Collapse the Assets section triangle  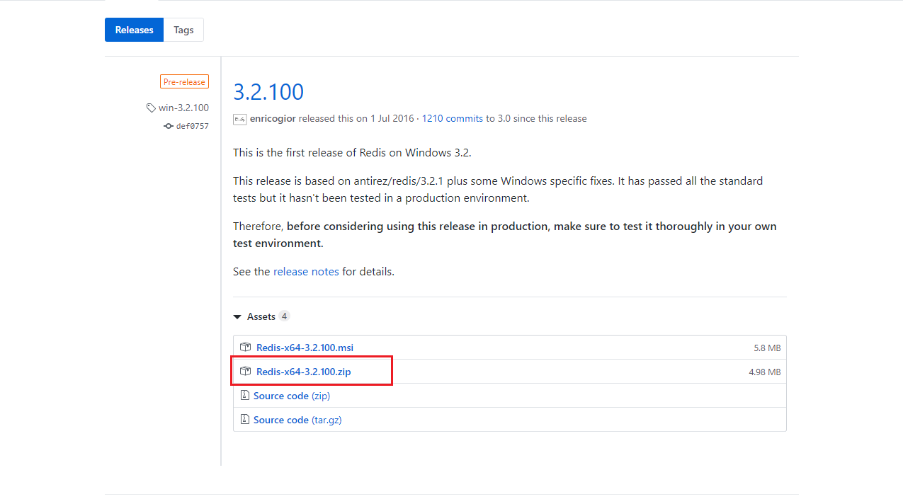[x=237, y=316]
